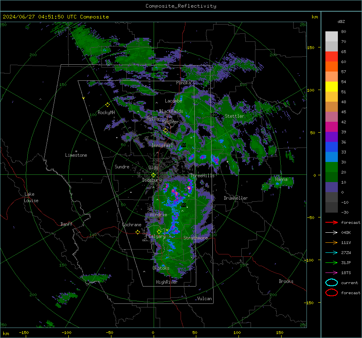Viewport: 362px width, 338px height.
Task: Click the Sylvan label
Action: coord(154,119)
